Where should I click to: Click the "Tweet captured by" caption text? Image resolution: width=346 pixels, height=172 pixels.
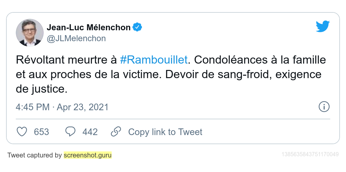click(35, 155)
